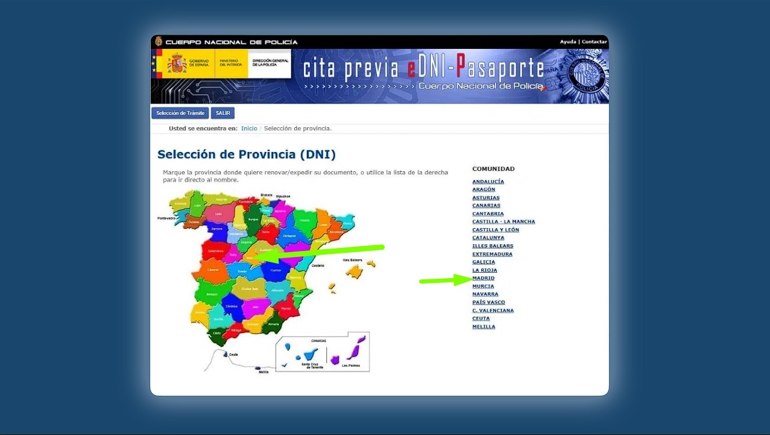Choose MADRID from the community list

[x=483, y=278]
